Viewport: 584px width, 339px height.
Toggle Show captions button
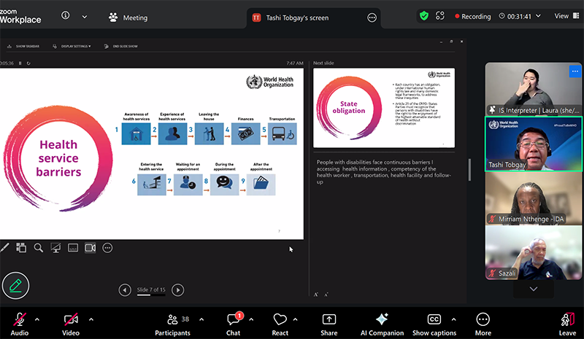(x=434, y=319)
